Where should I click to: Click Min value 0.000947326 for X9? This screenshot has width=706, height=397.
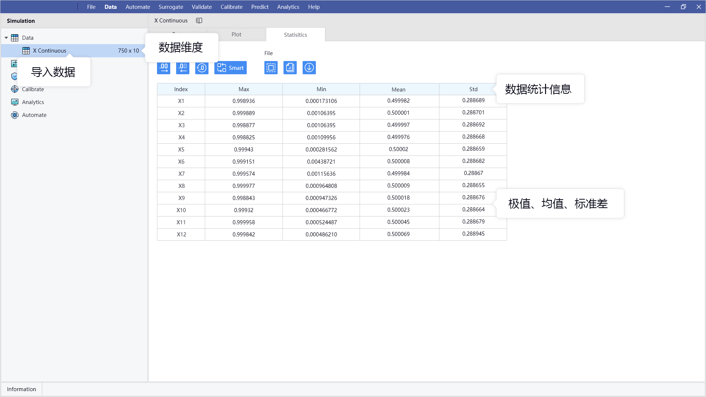pos(321,198)
